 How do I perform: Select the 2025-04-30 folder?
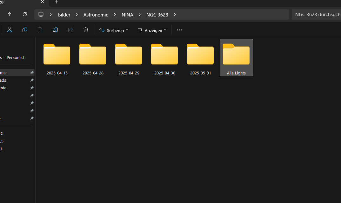[165, 58]
